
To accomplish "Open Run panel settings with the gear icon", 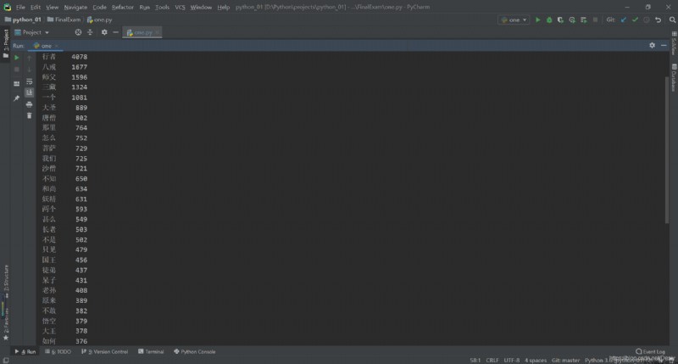I will point(652,45).
